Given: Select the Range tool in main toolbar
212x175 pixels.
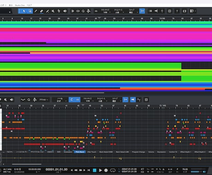Looking at the screenshot, I should (30, 11).
